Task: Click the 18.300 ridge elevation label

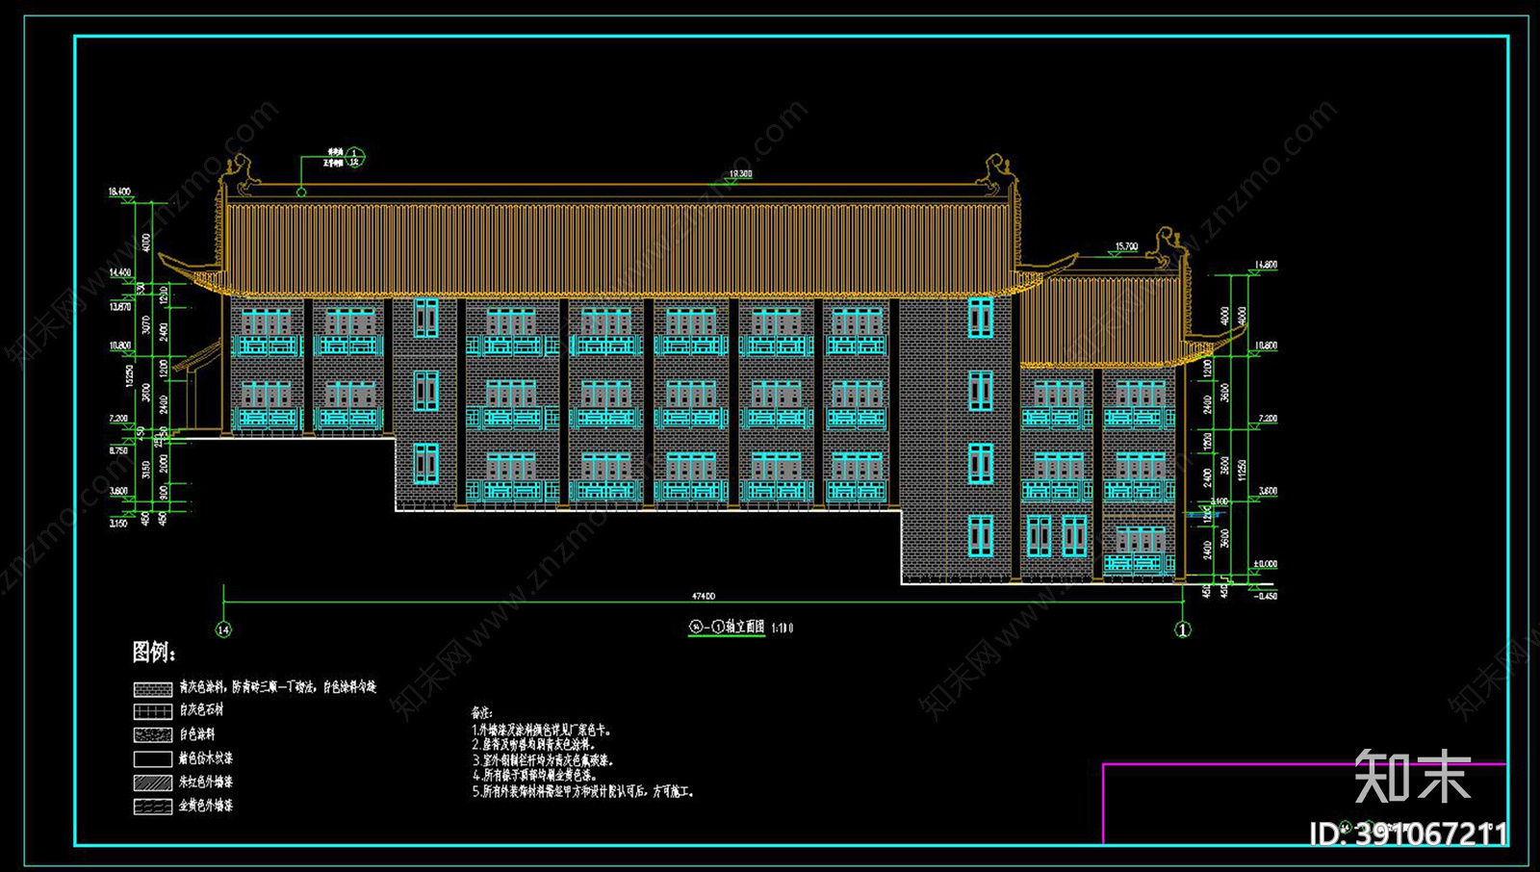Action: tap(740, 174)
